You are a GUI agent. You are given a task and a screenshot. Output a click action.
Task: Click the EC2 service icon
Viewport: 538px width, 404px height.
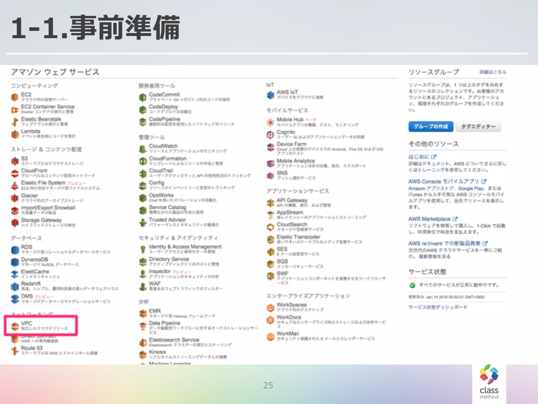click(15, 97)
